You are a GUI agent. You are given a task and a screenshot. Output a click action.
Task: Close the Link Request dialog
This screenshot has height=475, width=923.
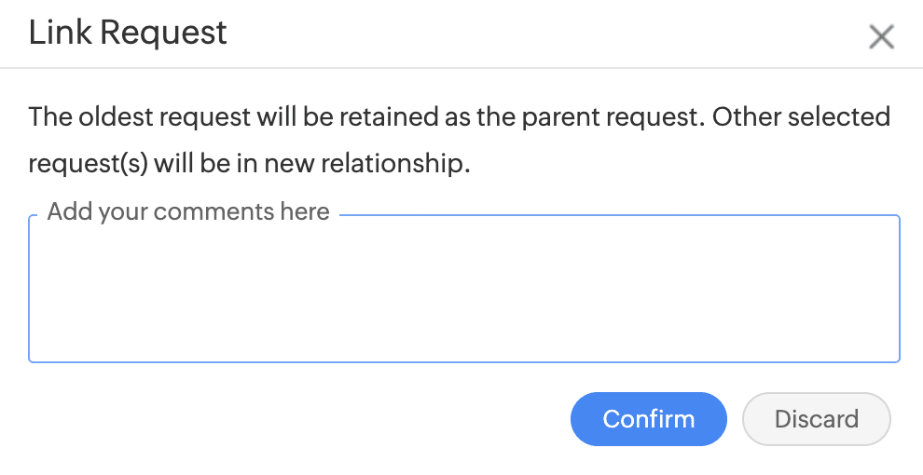[x=881, y=37]
